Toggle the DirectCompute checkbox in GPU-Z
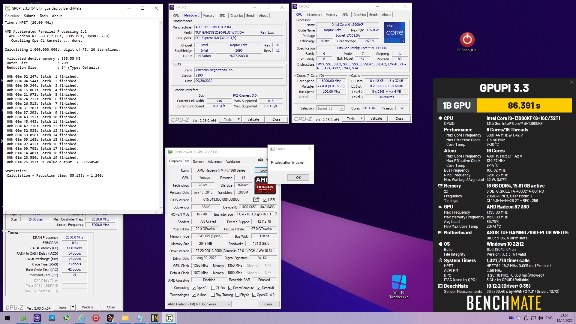 pos(230,288)
